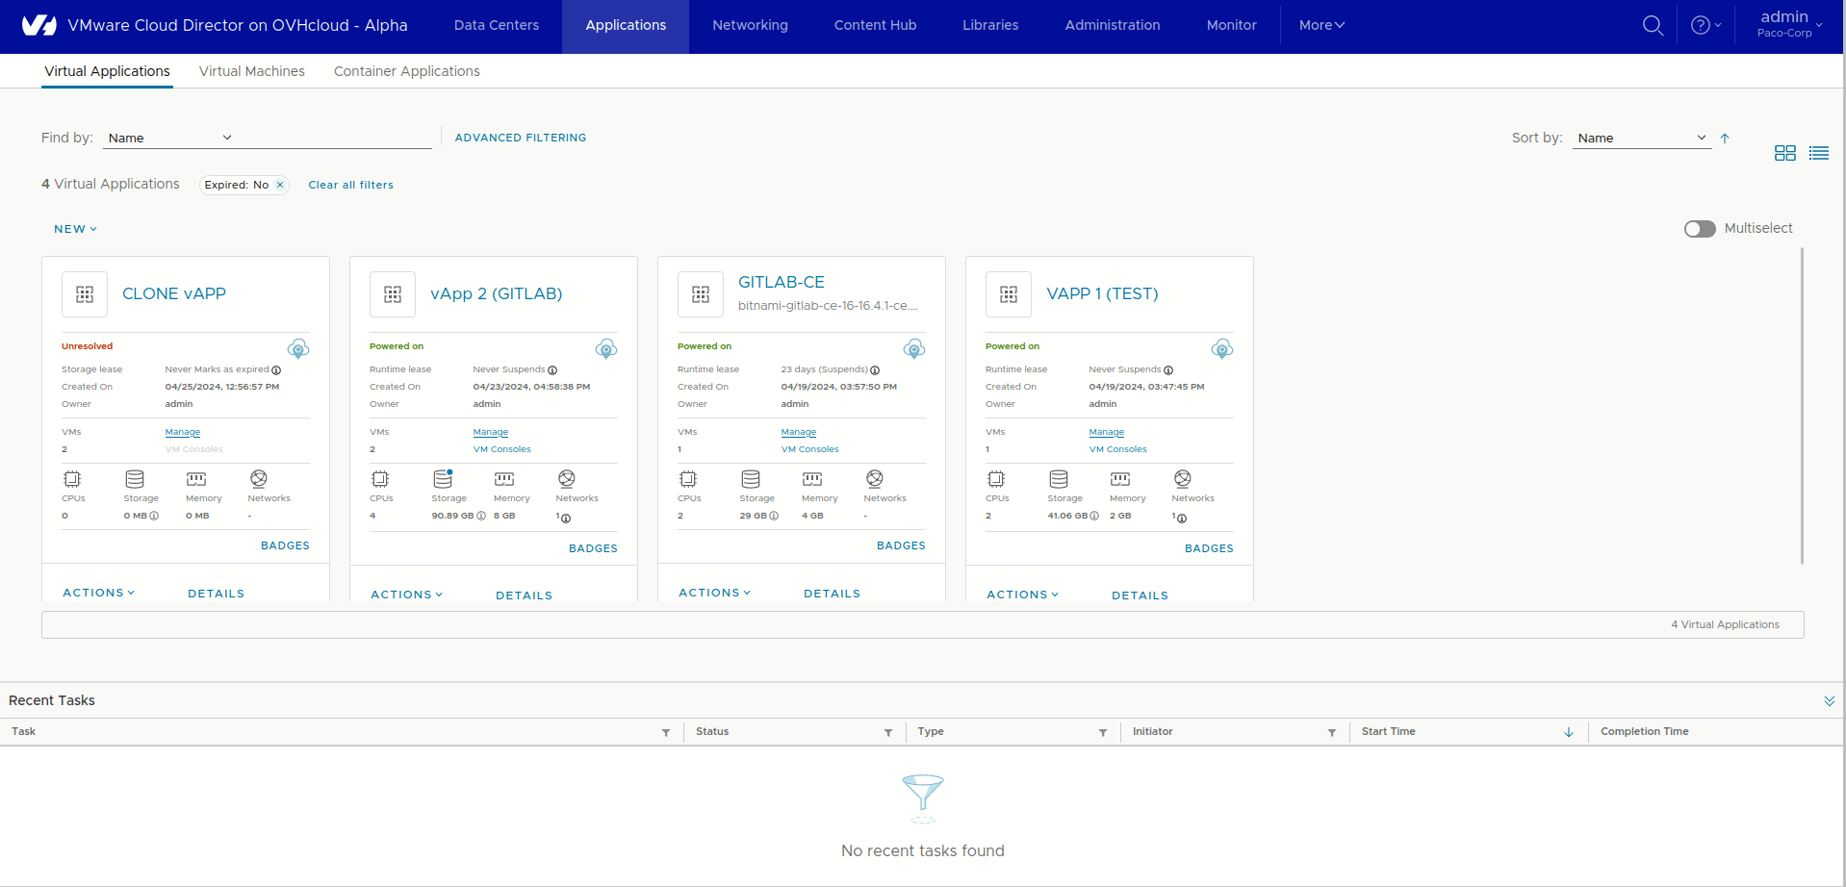
Task: Open the help menu icon
Action: pos(1700,25)
